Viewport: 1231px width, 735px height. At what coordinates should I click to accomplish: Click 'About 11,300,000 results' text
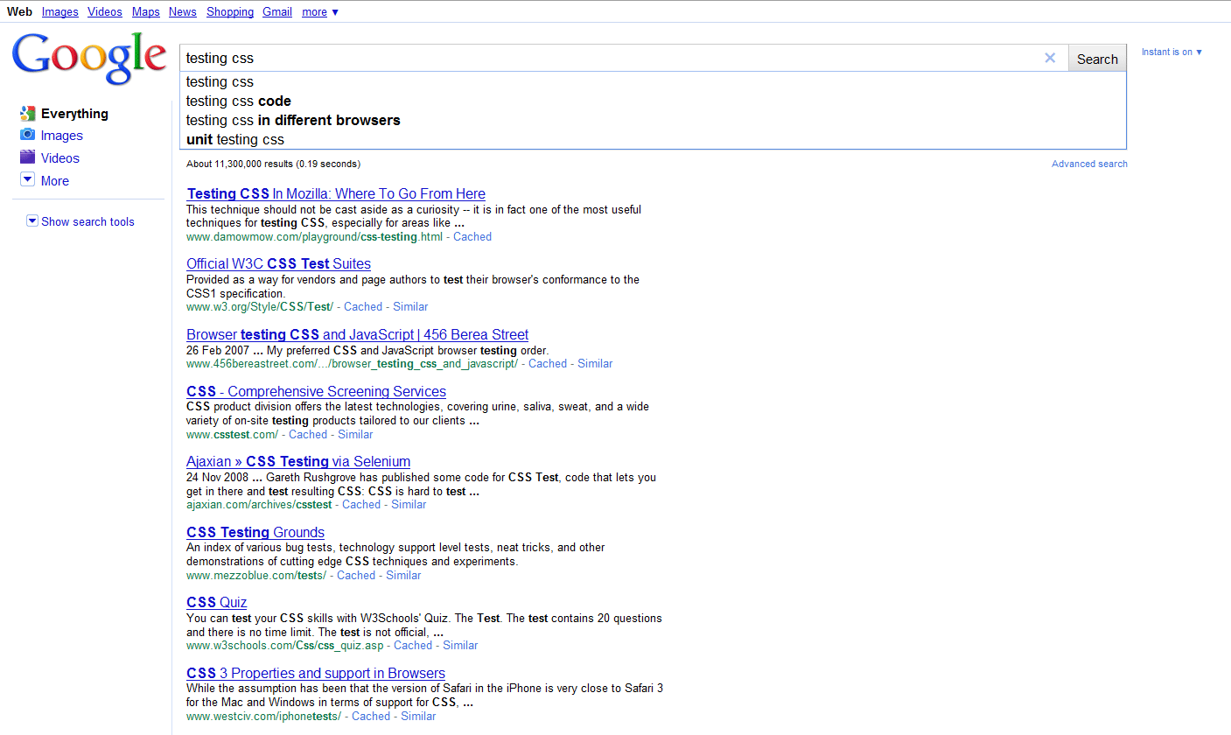pos(240,164)
